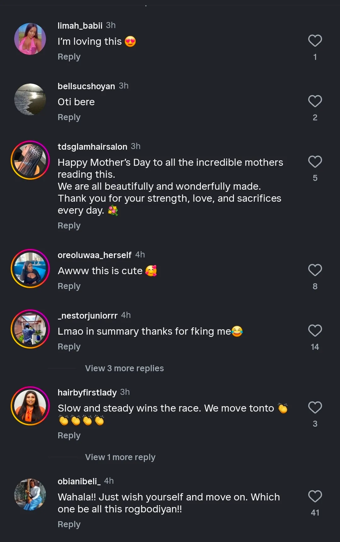Viewport: 340px width, 542px height.
Task: Tap heart on hairbyfirstlady's comment
Action: click(x=315, y=408)
